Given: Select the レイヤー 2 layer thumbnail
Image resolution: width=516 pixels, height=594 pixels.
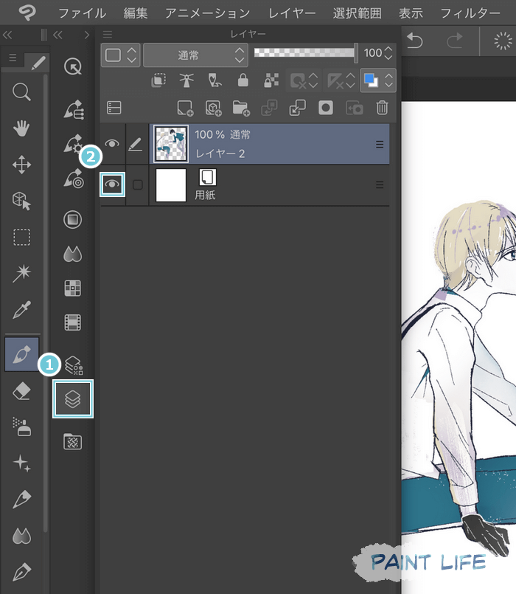Looking at the screenshot, I should [171, 144].
